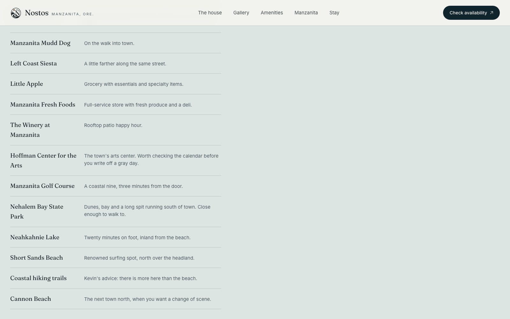Click 'Grocery with essentials and specialty items.'
The image size is (510, 319).
[134, 84]
